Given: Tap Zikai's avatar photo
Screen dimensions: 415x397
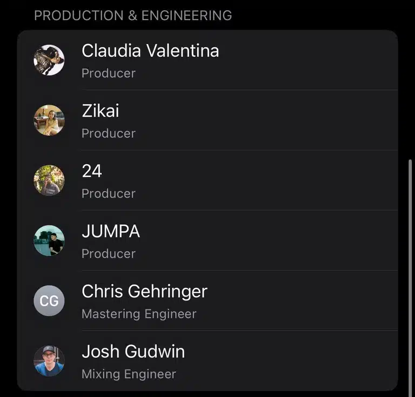Looking at the screenshot, I should coord(49,120).
